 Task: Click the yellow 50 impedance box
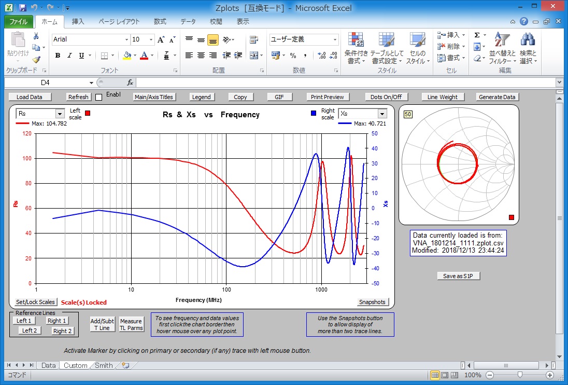(x=408, y=115)
